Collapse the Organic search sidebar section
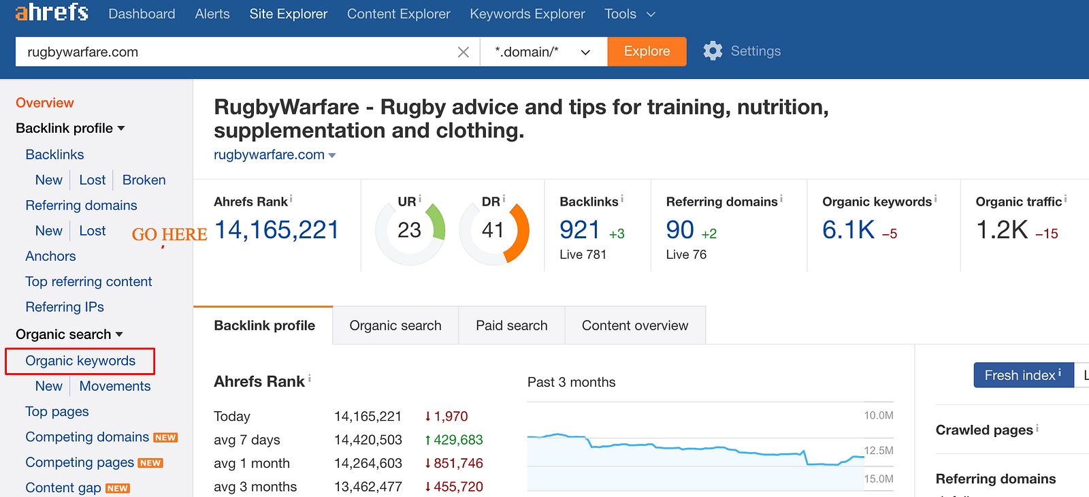 tap(119, 334)
